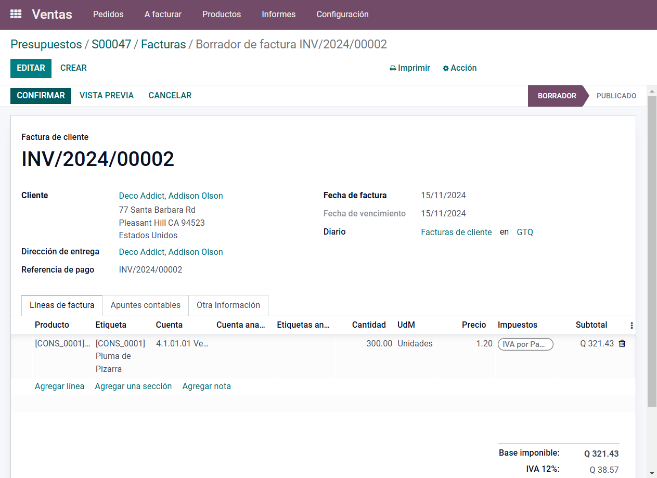This screenshot has height=478, width=657.
Task: Click the vertical scrollbar on the right
Action: 652,250
